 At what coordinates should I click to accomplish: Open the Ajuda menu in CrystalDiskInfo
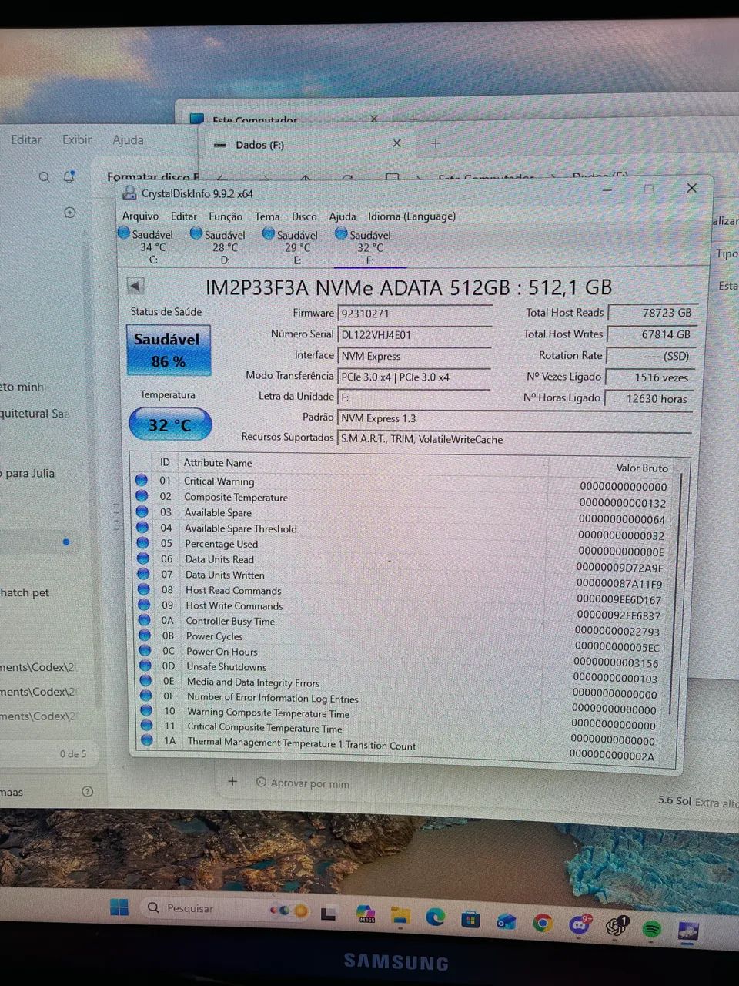[343, 216]
